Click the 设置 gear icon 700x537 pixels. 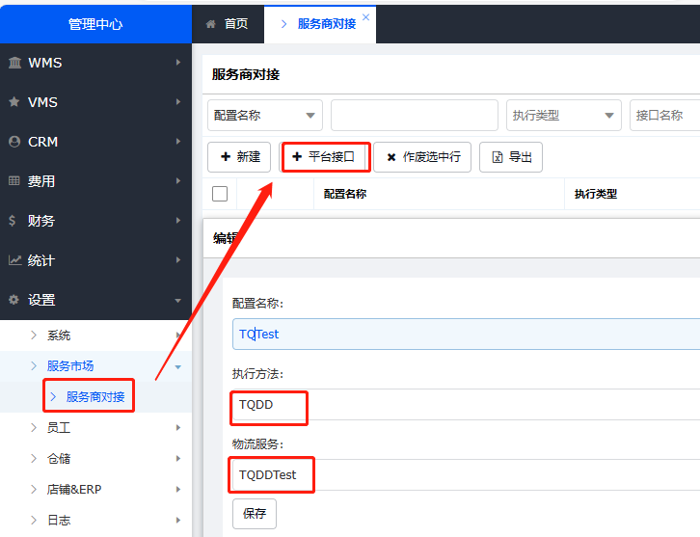13,300
